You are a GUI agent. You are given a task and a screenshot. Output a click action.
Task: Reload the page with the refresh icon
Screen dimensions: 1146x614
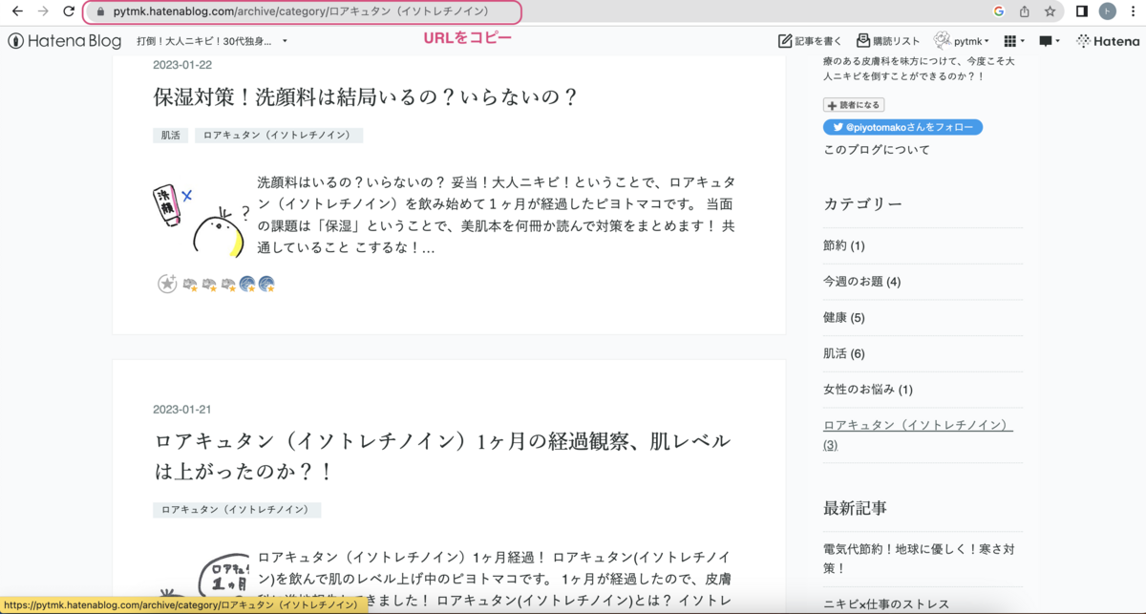[x=69, y=11]
